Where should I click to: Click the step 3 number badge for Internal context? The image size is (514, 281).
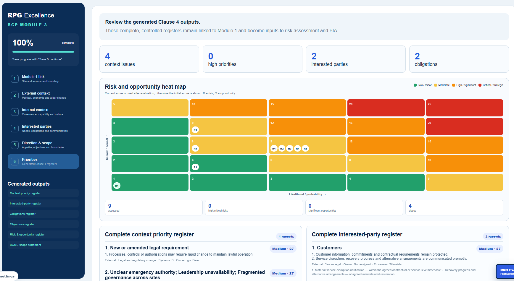point(14,112)
